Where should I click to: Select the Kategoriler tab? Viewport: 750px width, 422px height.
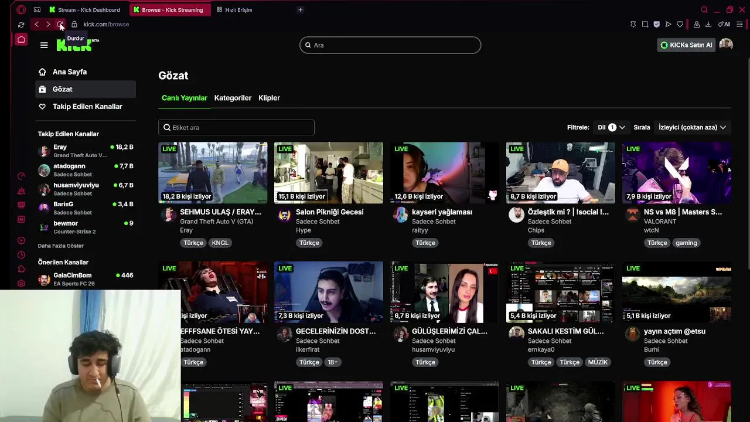pyautogui.click(x=233, y=98)
